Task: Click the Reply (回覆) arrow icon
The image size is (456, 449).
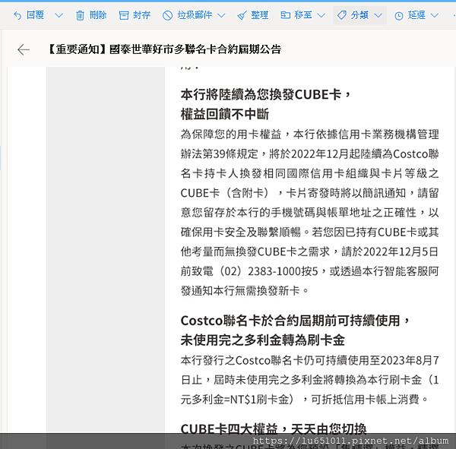Action: (17, 15)
